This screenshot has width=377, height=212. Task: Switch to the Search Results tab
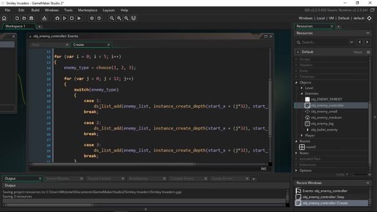tap(58, 178)
